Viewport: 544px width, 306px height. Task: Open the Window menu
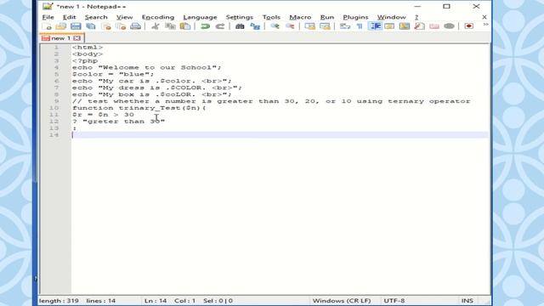(x=391, y=17)
